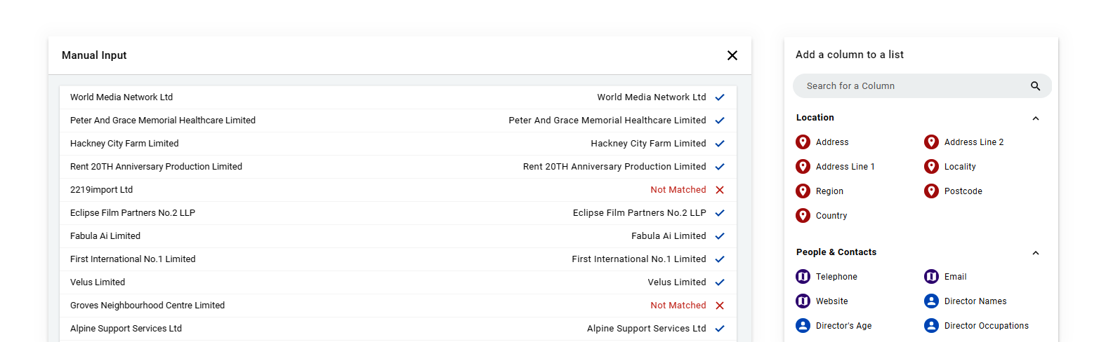Viewport: 1106px width, 342px height.
Task: Select the Country location icon
Action: click(803, 216)
